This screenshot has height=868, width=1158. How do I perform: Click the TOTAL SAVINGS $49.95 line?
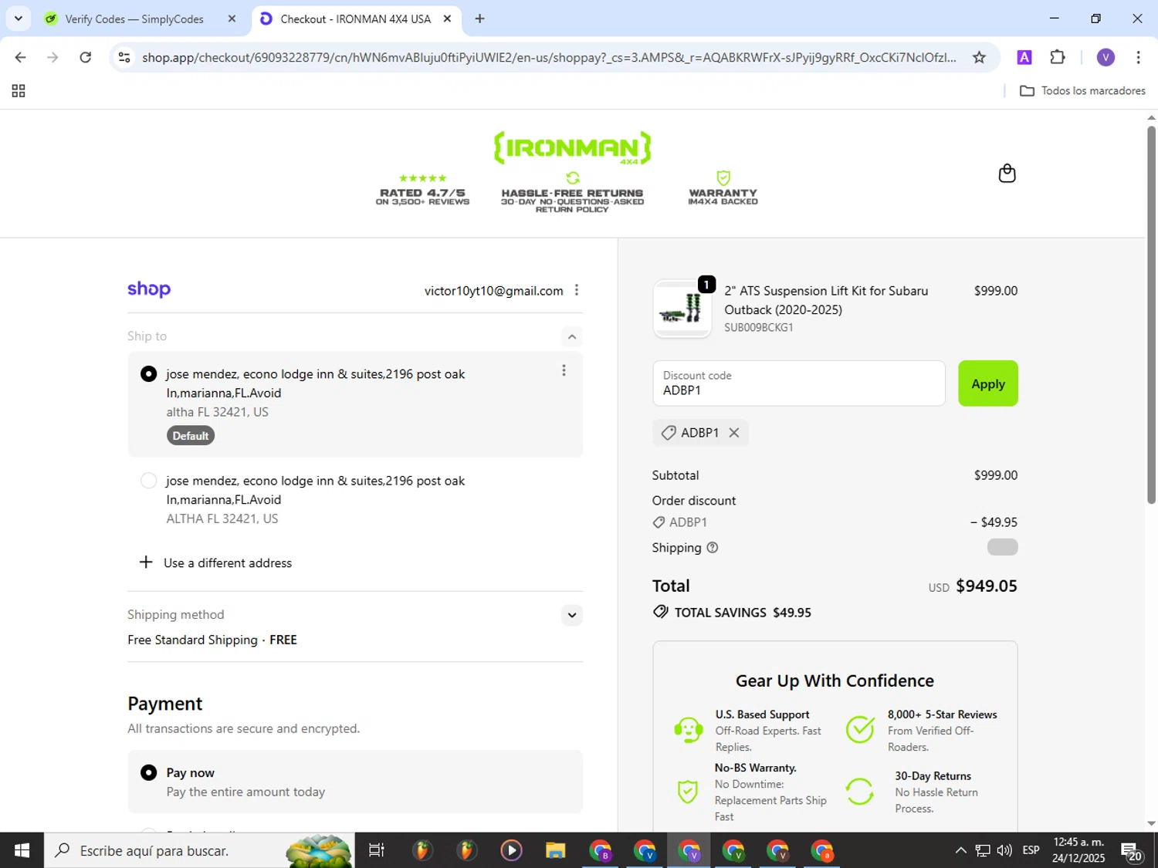click(732, 613)
